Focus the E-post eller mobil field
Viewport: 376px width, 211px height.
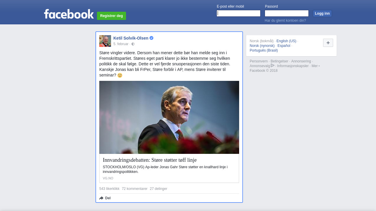click(x=239, y=13)
